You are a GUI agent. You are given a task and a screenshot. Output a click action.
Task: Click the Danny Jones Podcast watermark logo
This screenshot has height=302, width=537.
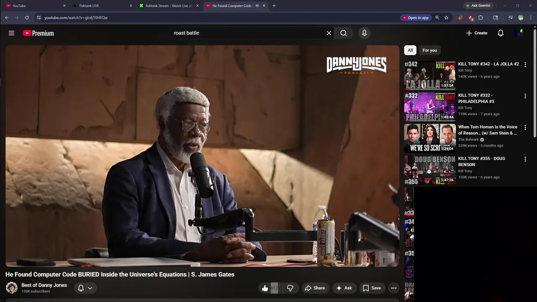click(356, 65)
